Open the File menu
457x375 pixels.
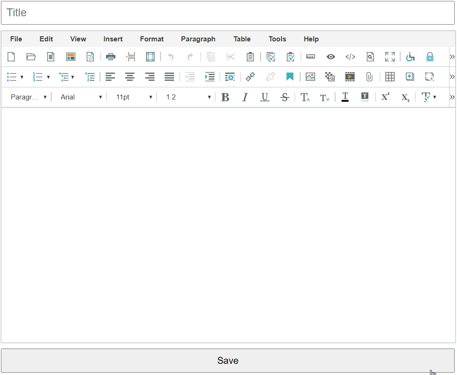[16, 39]
